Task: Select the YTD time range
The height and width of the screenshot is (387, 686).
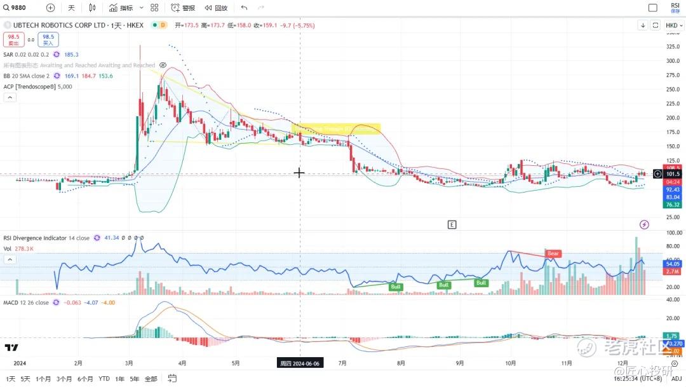Action: point(104,379)
